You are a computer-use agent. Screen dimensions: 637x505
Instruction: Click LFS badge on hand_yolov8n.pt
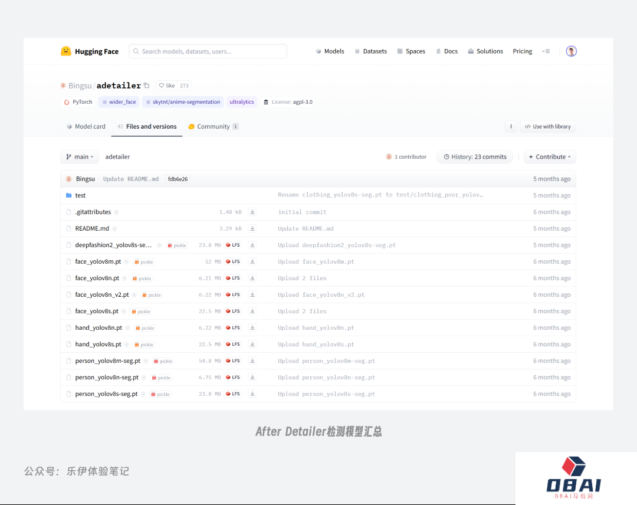click(x=233, y=327)
